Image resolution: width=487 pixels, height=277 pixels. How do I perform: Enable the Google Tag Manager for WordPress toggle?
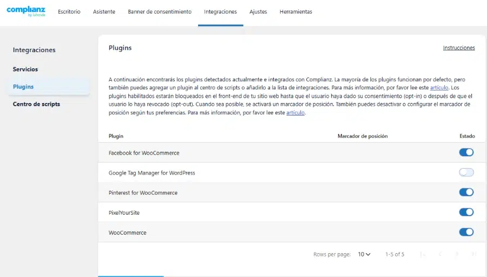tap(466, 172)
